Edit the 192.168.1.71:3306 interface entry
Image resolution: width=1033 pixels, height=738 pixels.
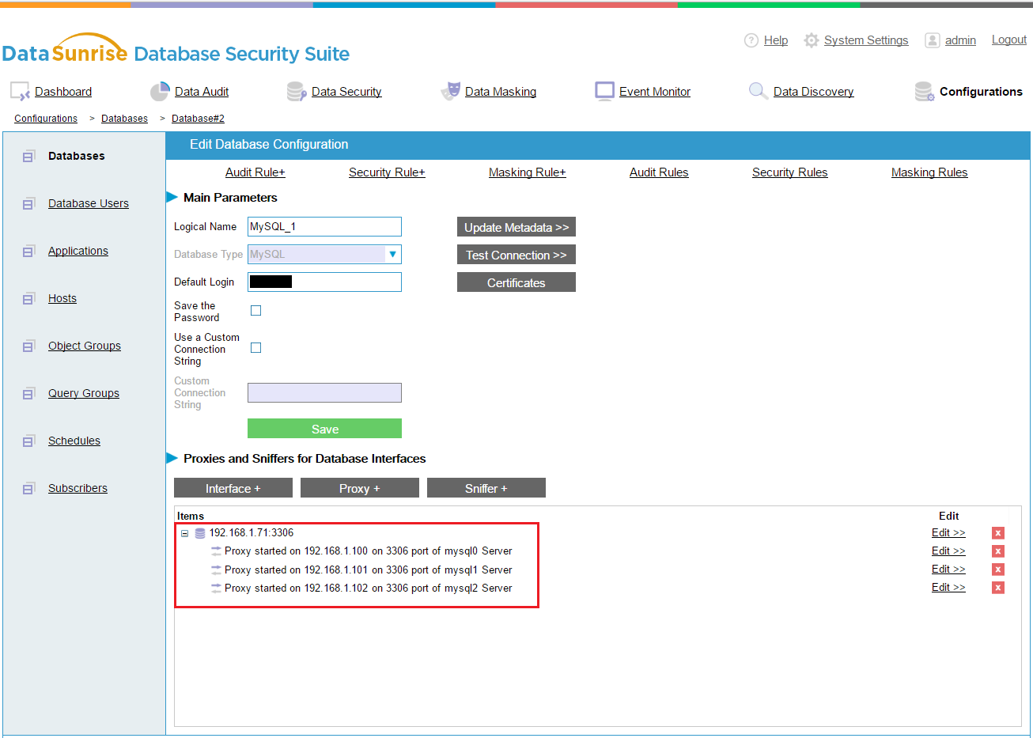pos(948,533)
